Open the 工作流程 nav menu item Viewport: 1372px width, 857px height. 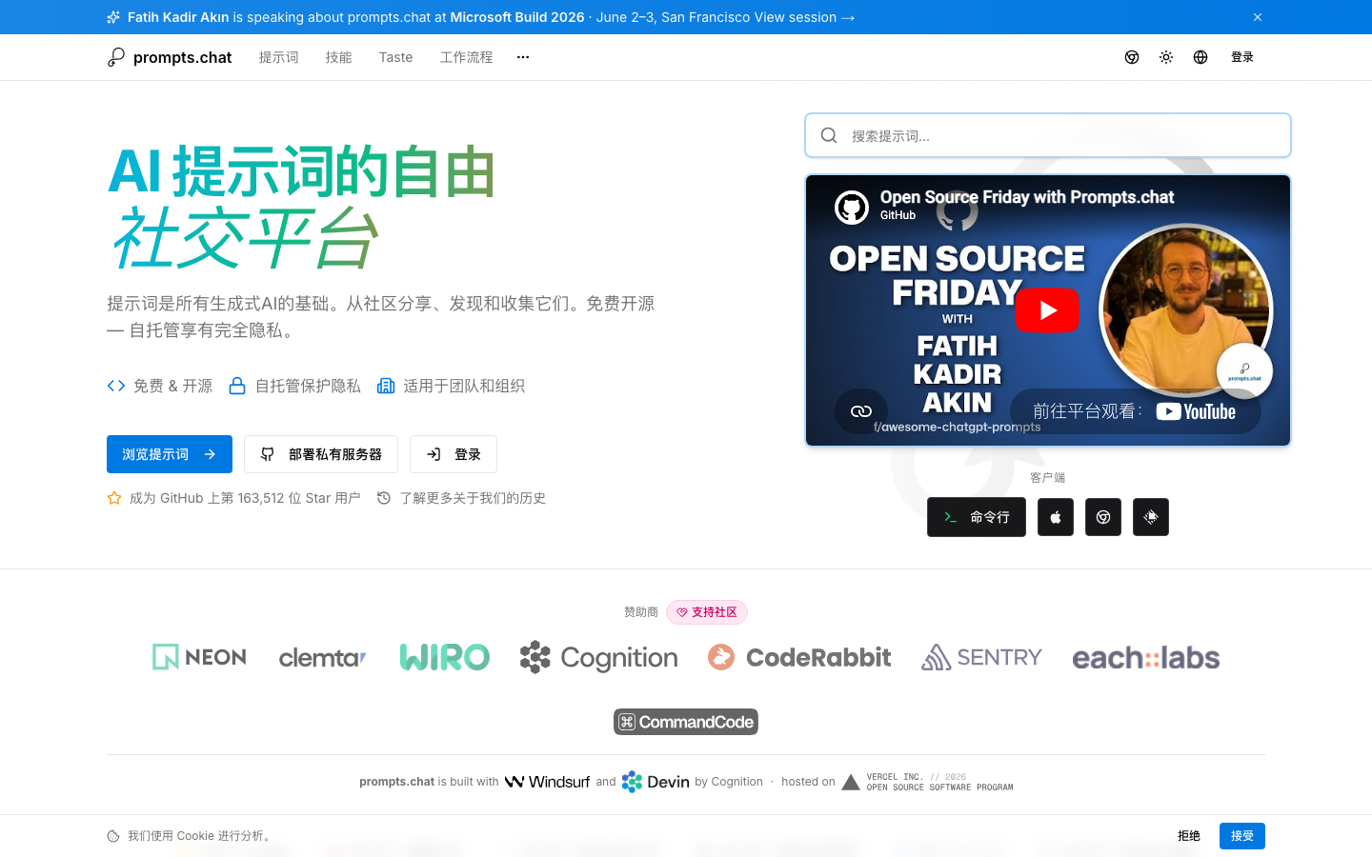[467, 57]
